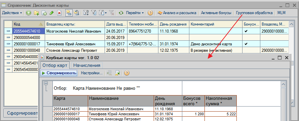Click the День рождения column header
The height and width of the screenshot is (121, 299).
174,24
